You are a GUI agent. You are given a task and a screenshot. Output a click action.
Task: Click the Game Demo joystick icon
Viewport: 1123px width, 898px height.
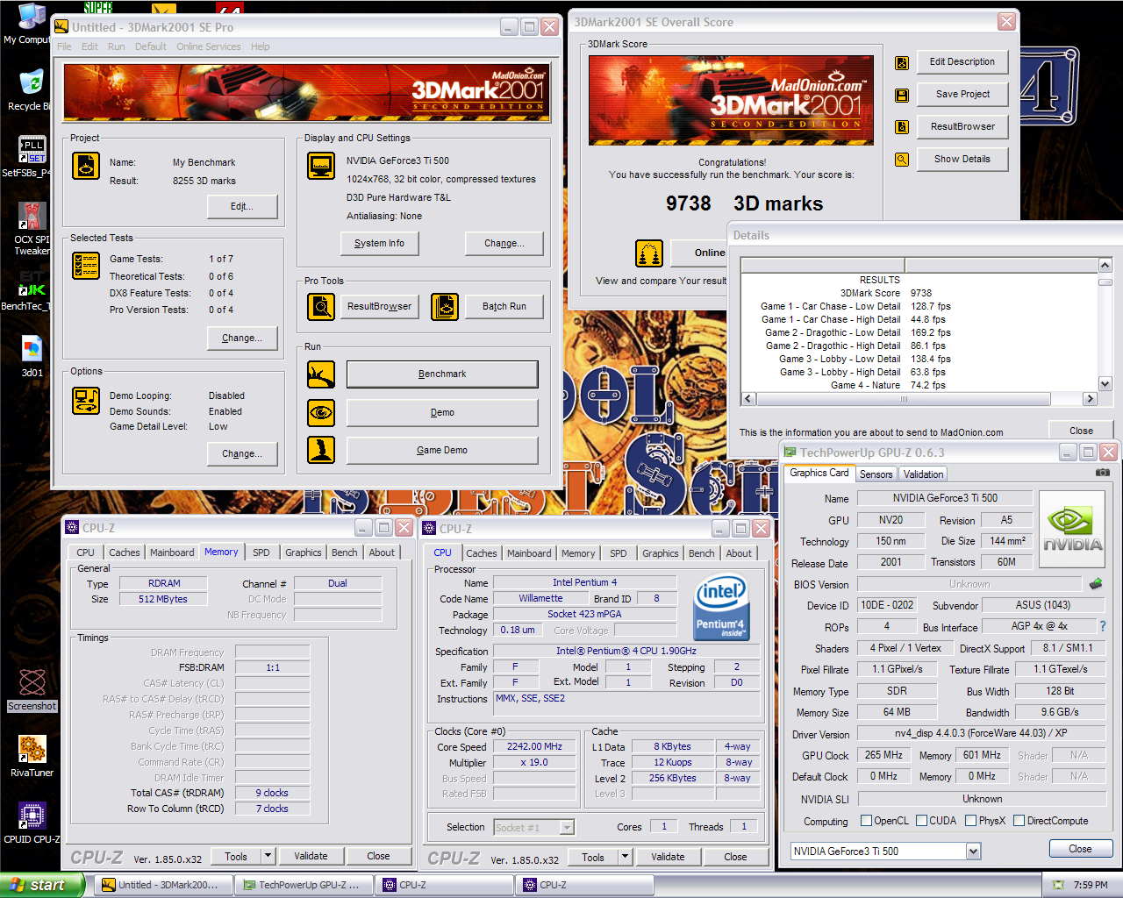click(321, 450)
